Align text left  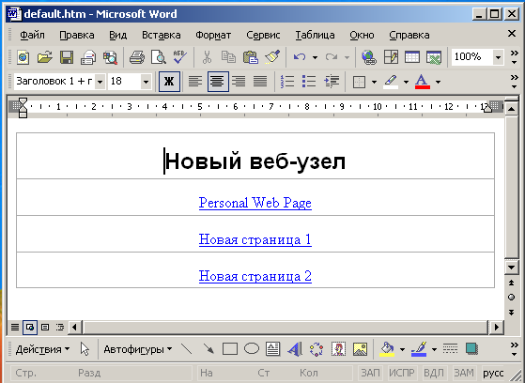click(x=195, y=82)
